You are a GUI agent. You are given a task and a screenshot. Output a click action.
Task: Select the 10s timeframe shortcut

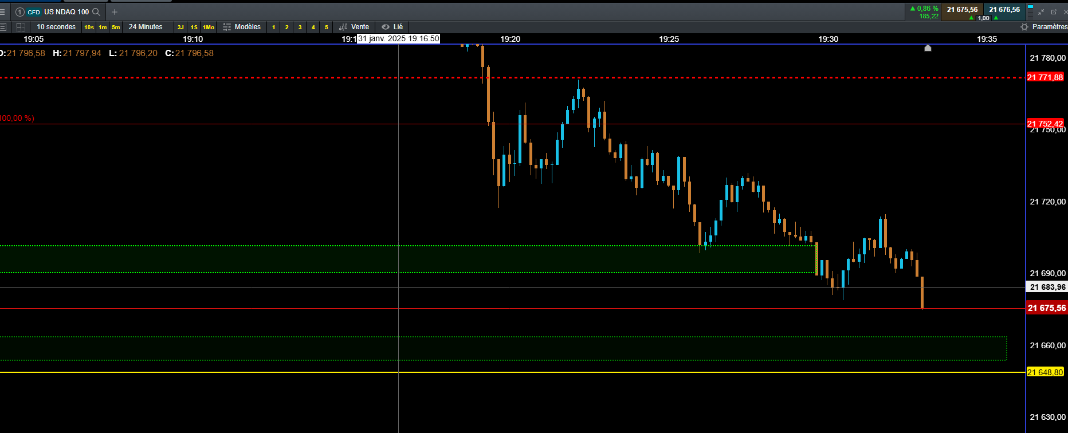[89, 27]
